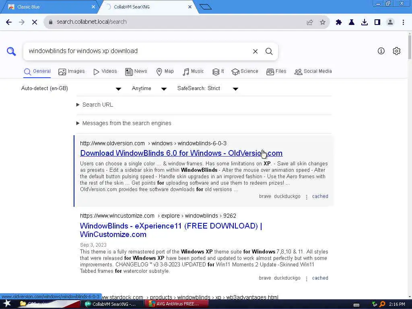This screenshot has width=412, height=309.
Task: Select the General search category
Action: (x=37, y=72)
